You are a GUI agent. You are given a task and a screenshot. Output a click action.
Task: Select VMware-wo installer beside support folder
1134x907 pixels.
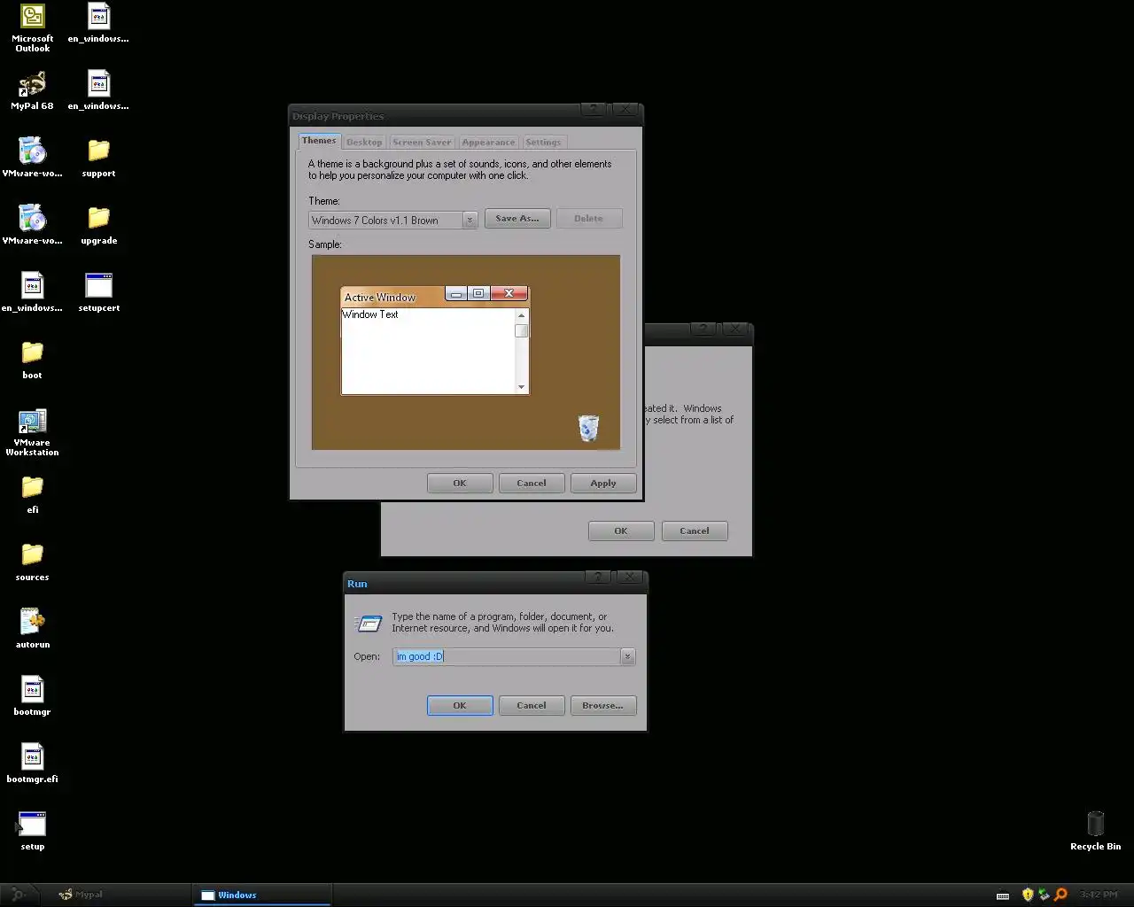pyautogui.click(x=32, y=158)
